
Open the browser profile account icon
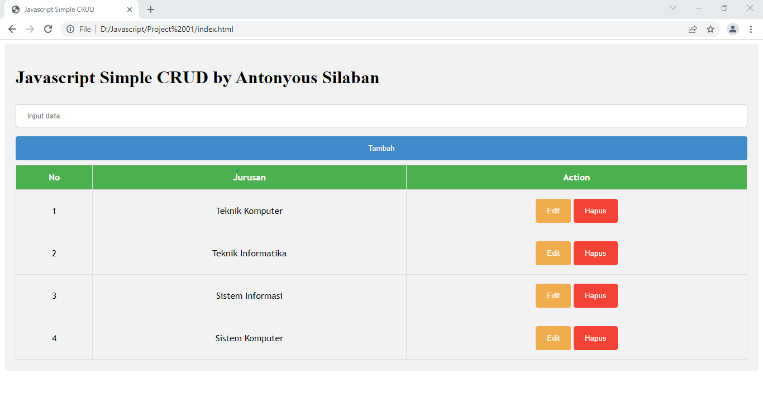732,29
